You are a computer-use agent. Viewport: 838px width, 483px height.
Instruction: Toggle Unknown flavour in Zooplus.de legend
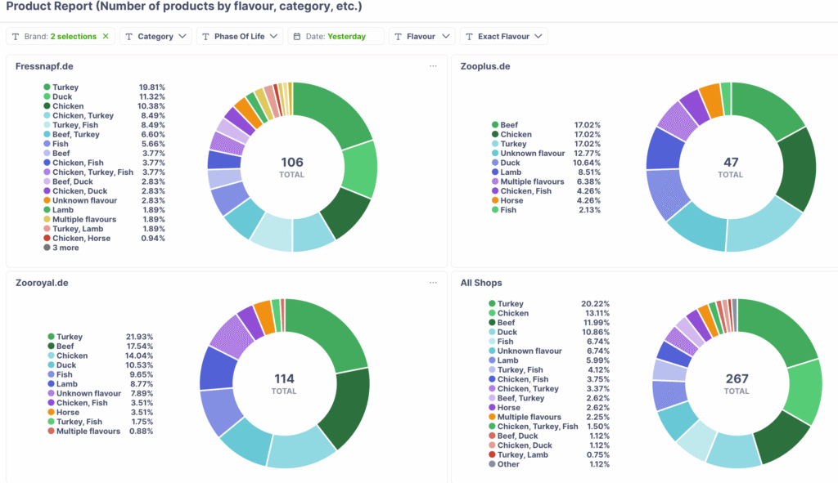(532, 154)
